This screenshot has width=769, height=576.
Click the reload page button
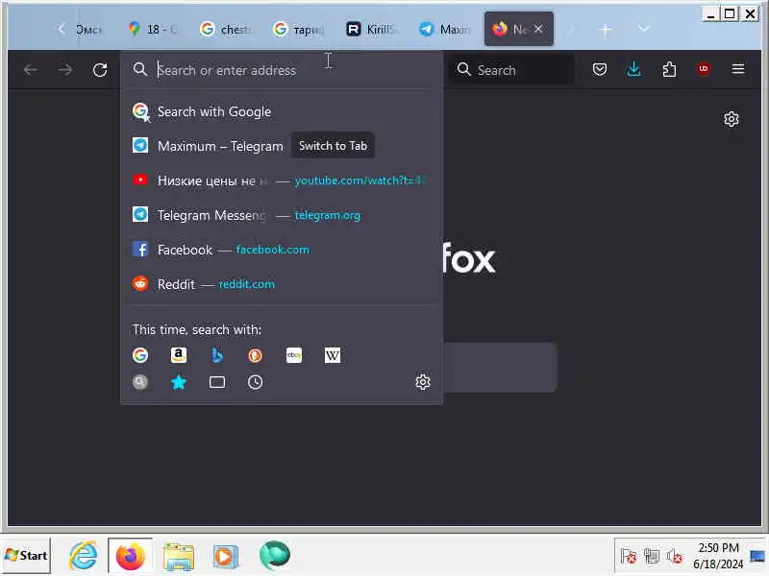pyautogui.click(x=100, y=70)
